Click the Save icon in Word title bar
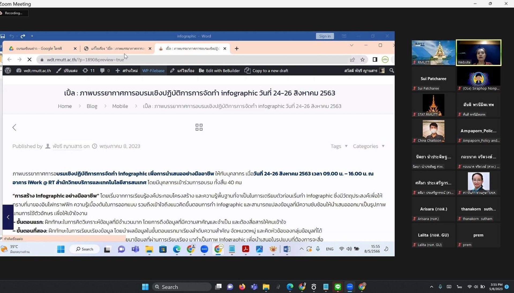Image resolution: width=514 pixels, height=293 pixels. 3,36
